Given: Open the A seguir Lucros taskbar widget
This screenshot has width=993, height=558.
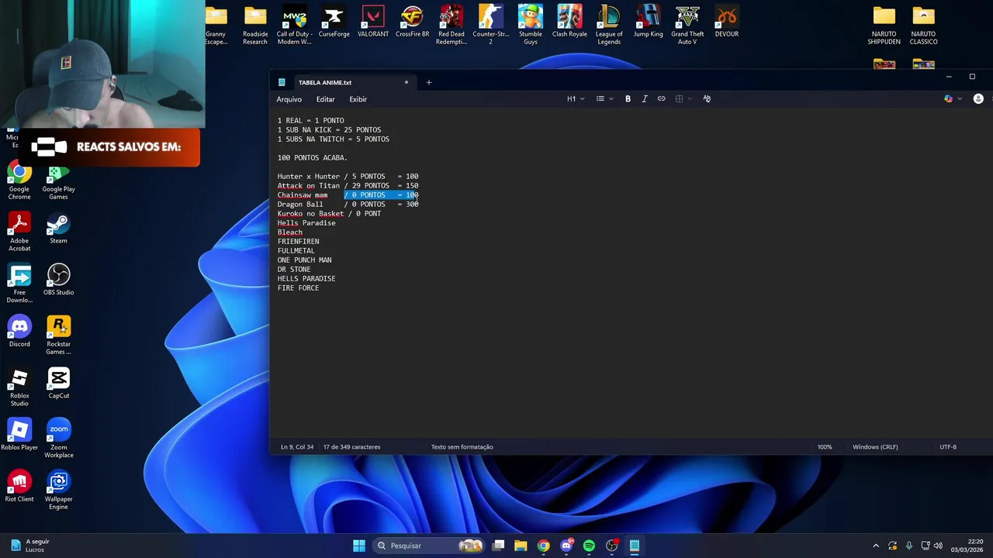Looking at the screenshot, I should click(x=30, y=546).
